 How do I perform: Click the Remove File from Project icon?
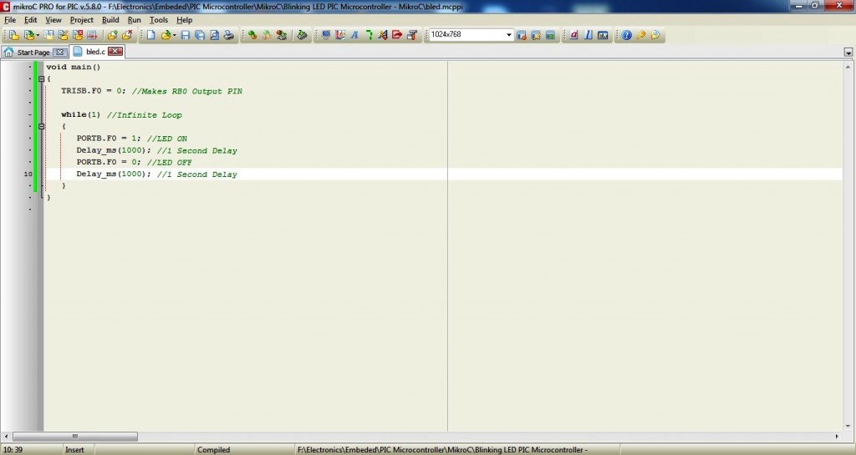click(127, 35)
